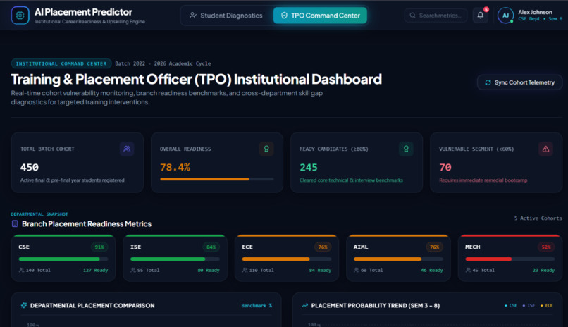Click the people icon in the ISE card

click(x=133, y=270)
